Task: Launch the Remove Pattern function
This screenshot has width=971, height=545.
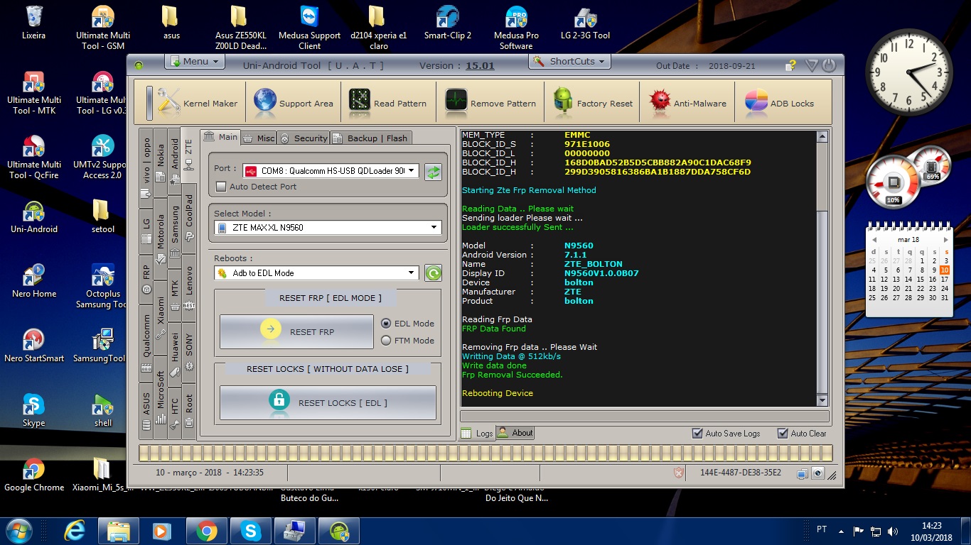Action: [x=490, y=103]
